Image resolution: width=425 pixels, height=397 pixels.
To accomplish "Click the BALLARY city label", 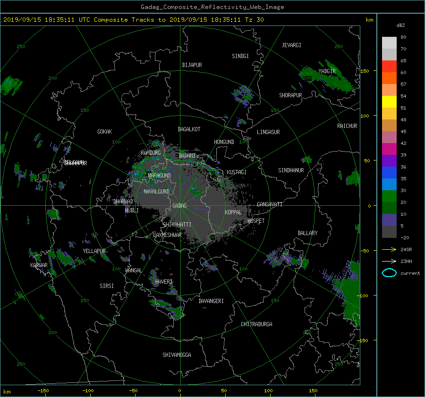I will [x=307, y=233].
